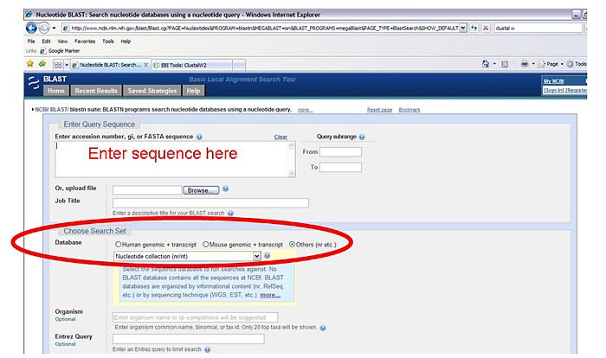Click the BLAST logo icon
The height and width of the screenshot is (358, 606).
coord(34,83)
